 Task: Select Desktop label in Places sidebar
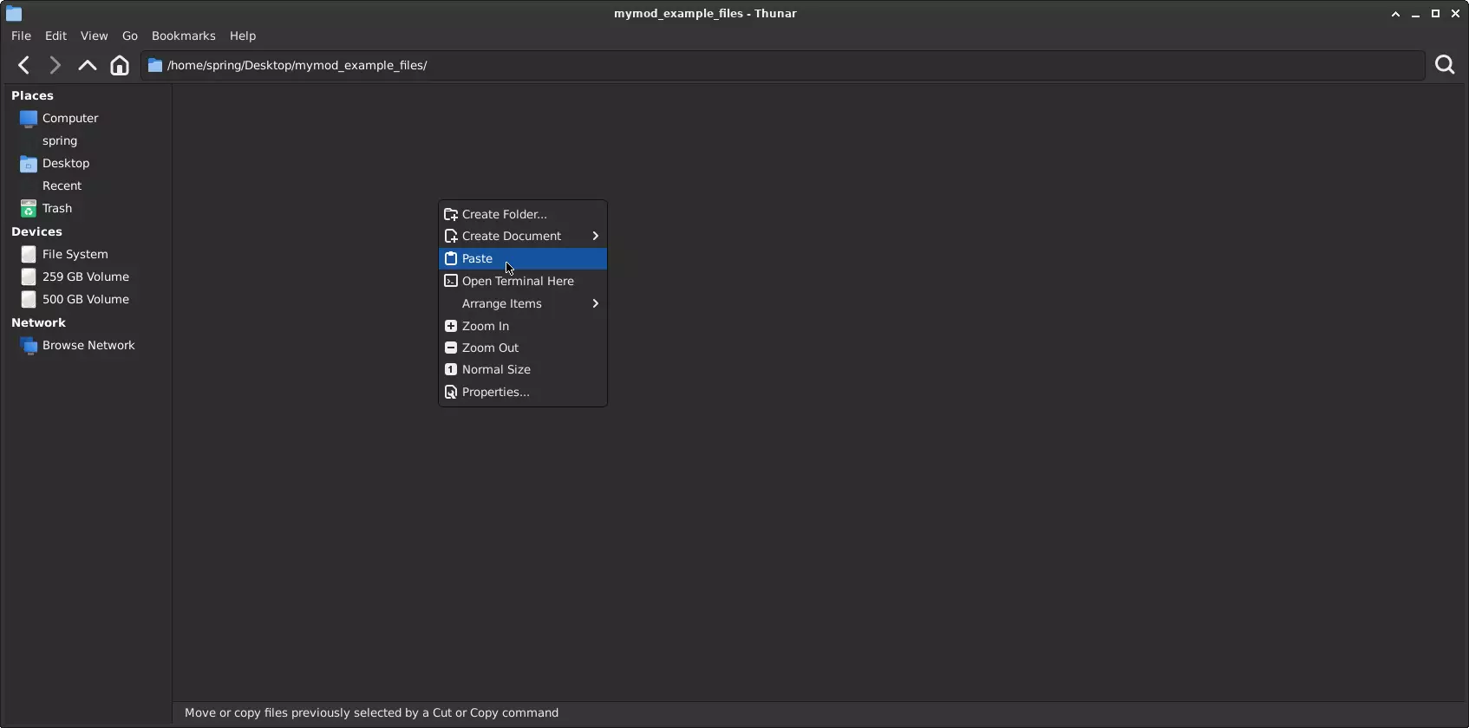[66, 163]
